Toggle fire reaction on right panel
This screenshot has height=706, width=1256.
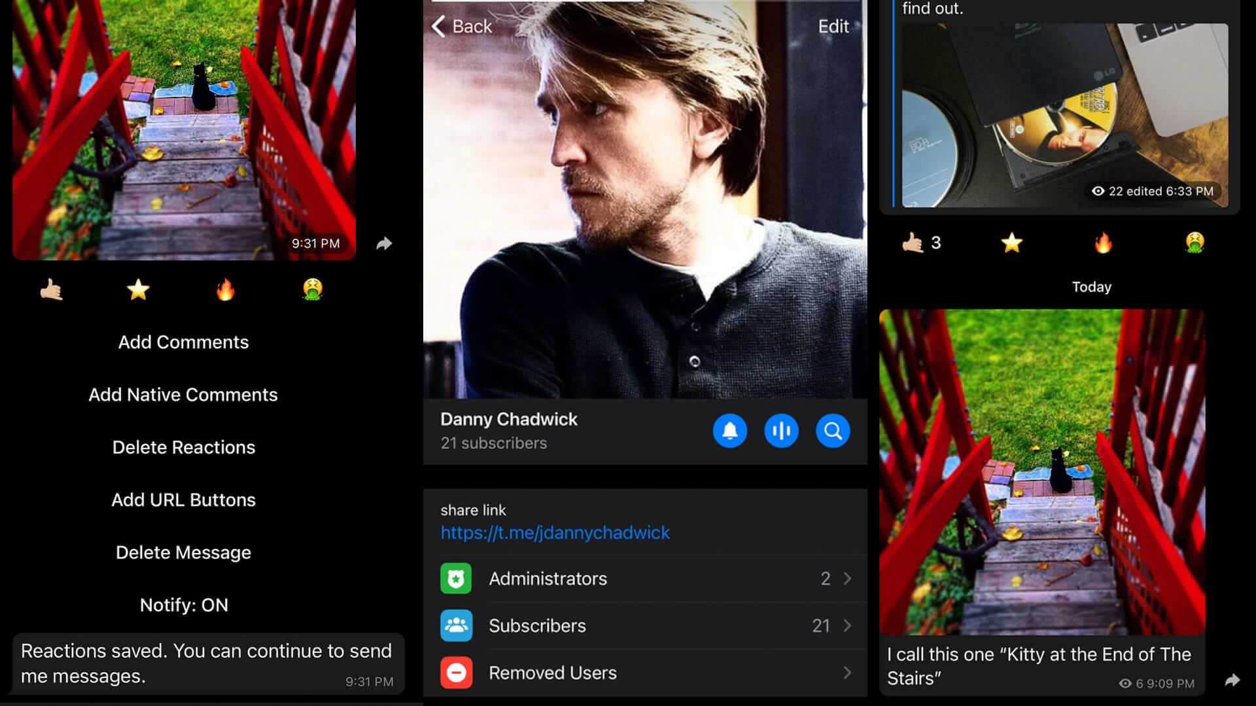pyautogui.click(x=1102, y=241)
